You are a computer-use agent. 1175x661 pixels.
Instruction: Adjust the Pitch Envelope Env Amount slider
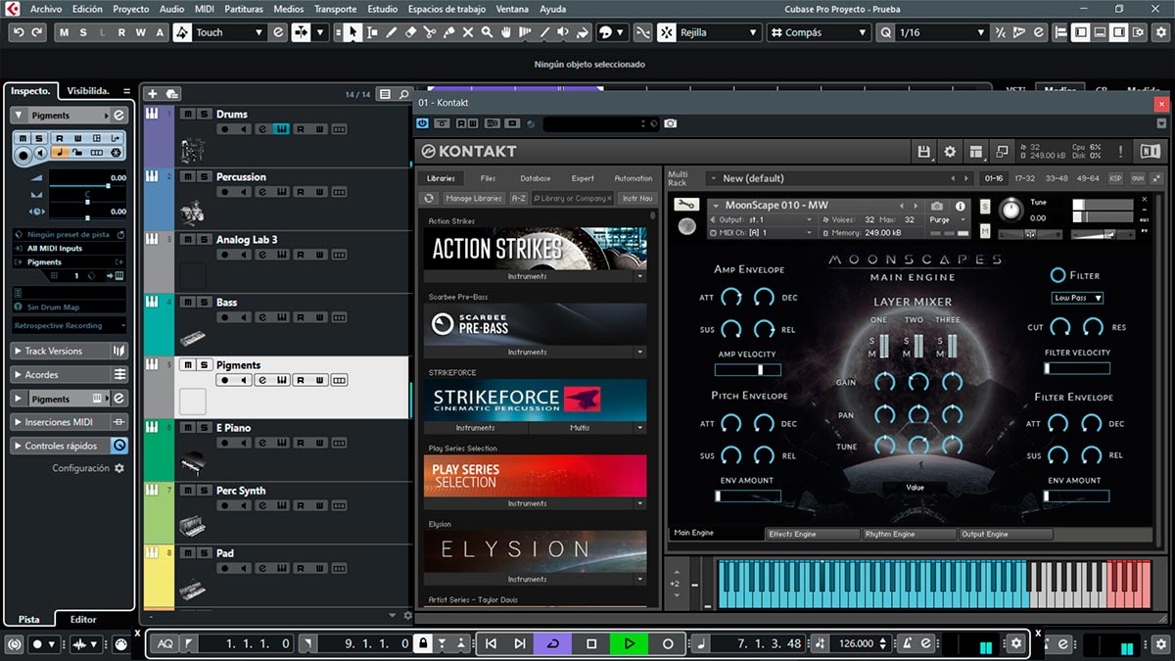pos(748,496)
